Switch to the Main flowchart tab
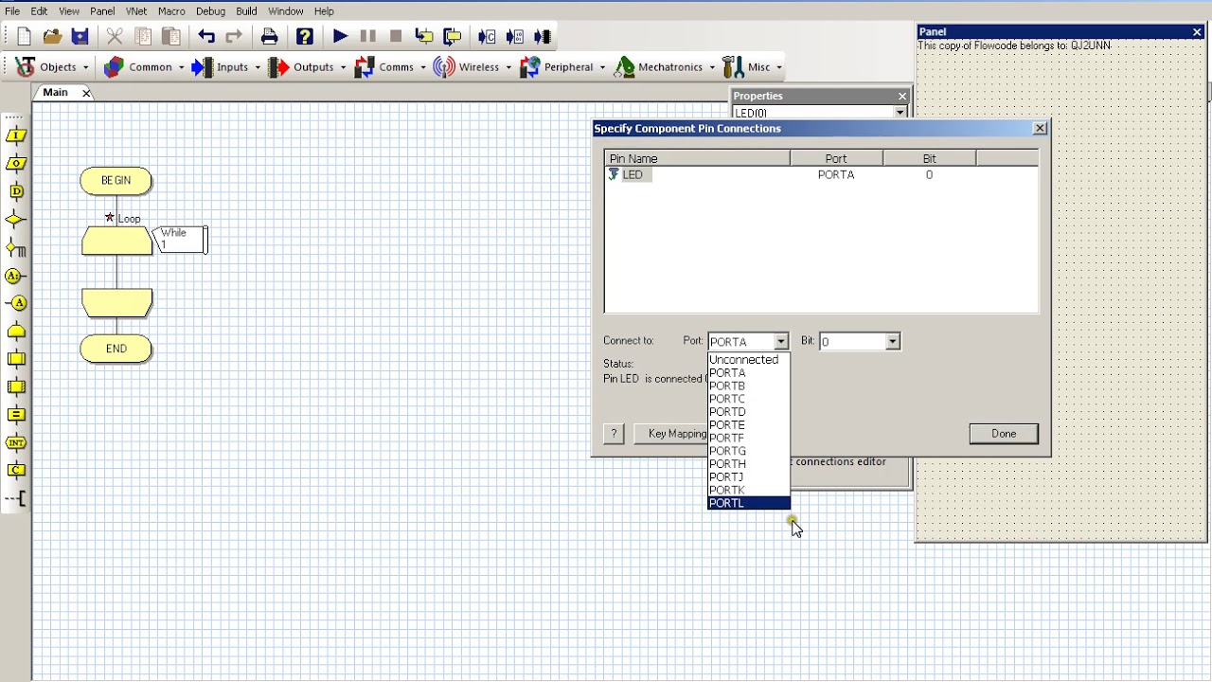The image size is (1212, 682). tap(55, 92)
